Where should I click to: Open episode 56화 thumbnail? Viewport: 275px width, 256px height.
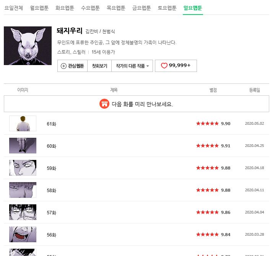[23, 234]
